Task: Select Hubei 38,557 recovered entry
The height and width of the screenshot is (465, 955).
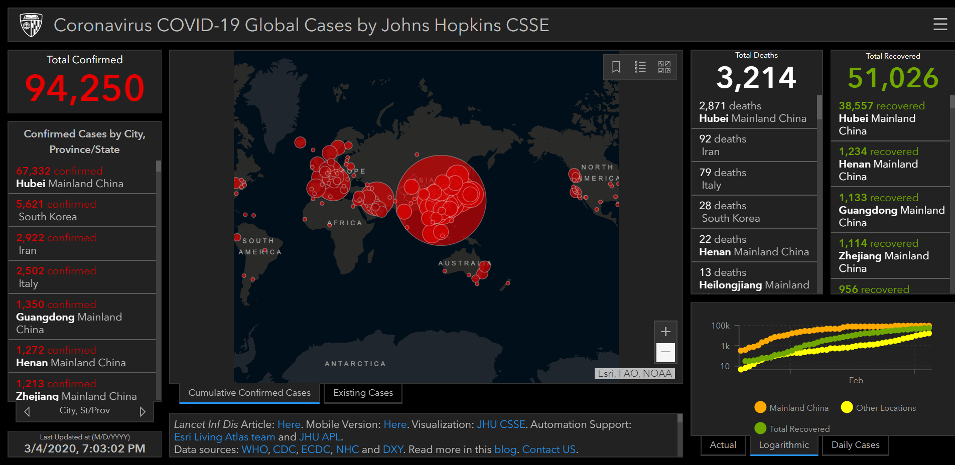Action: (x=890, y=118)
